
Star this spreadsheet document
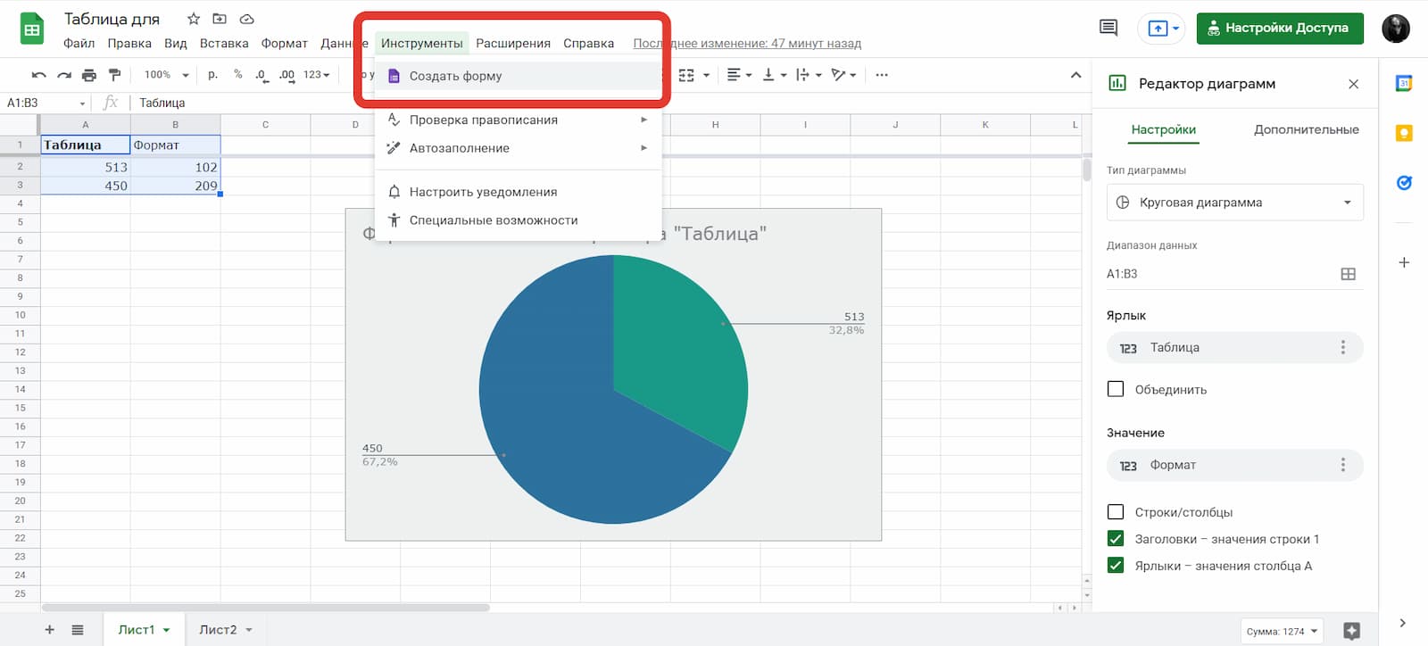(x=194, y=19)
